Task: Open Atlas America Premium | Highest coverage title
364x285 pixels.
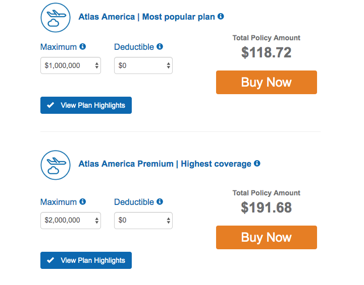Action: (165, 164)
